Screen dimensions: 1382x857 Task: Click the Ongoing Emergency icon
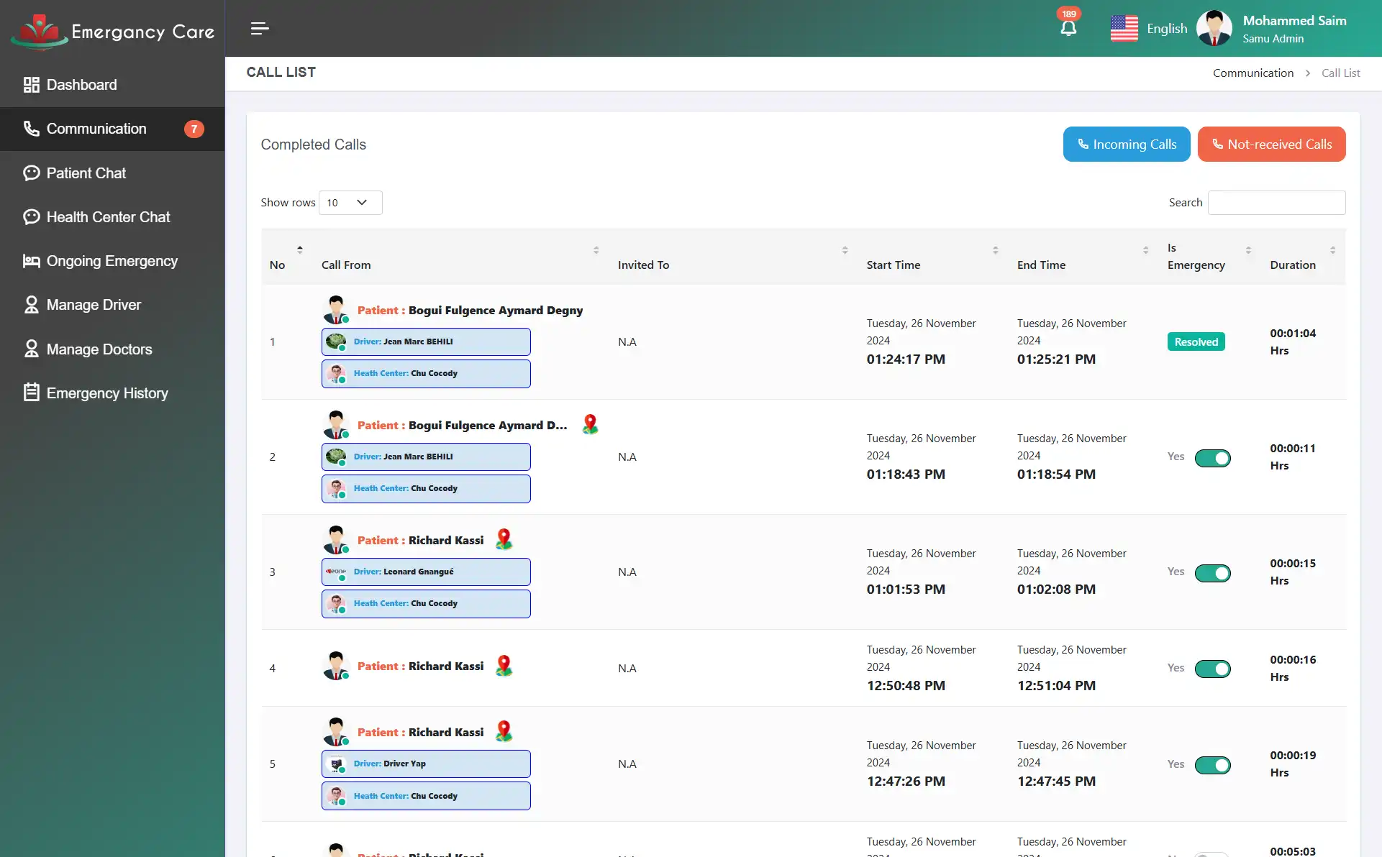click(x=31, y=261)
